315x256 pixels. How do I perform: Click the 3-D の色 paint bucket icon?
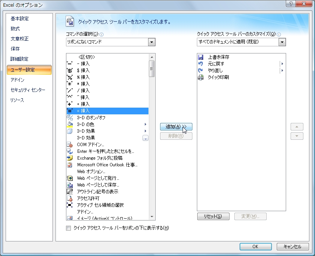tap(70, 124)
